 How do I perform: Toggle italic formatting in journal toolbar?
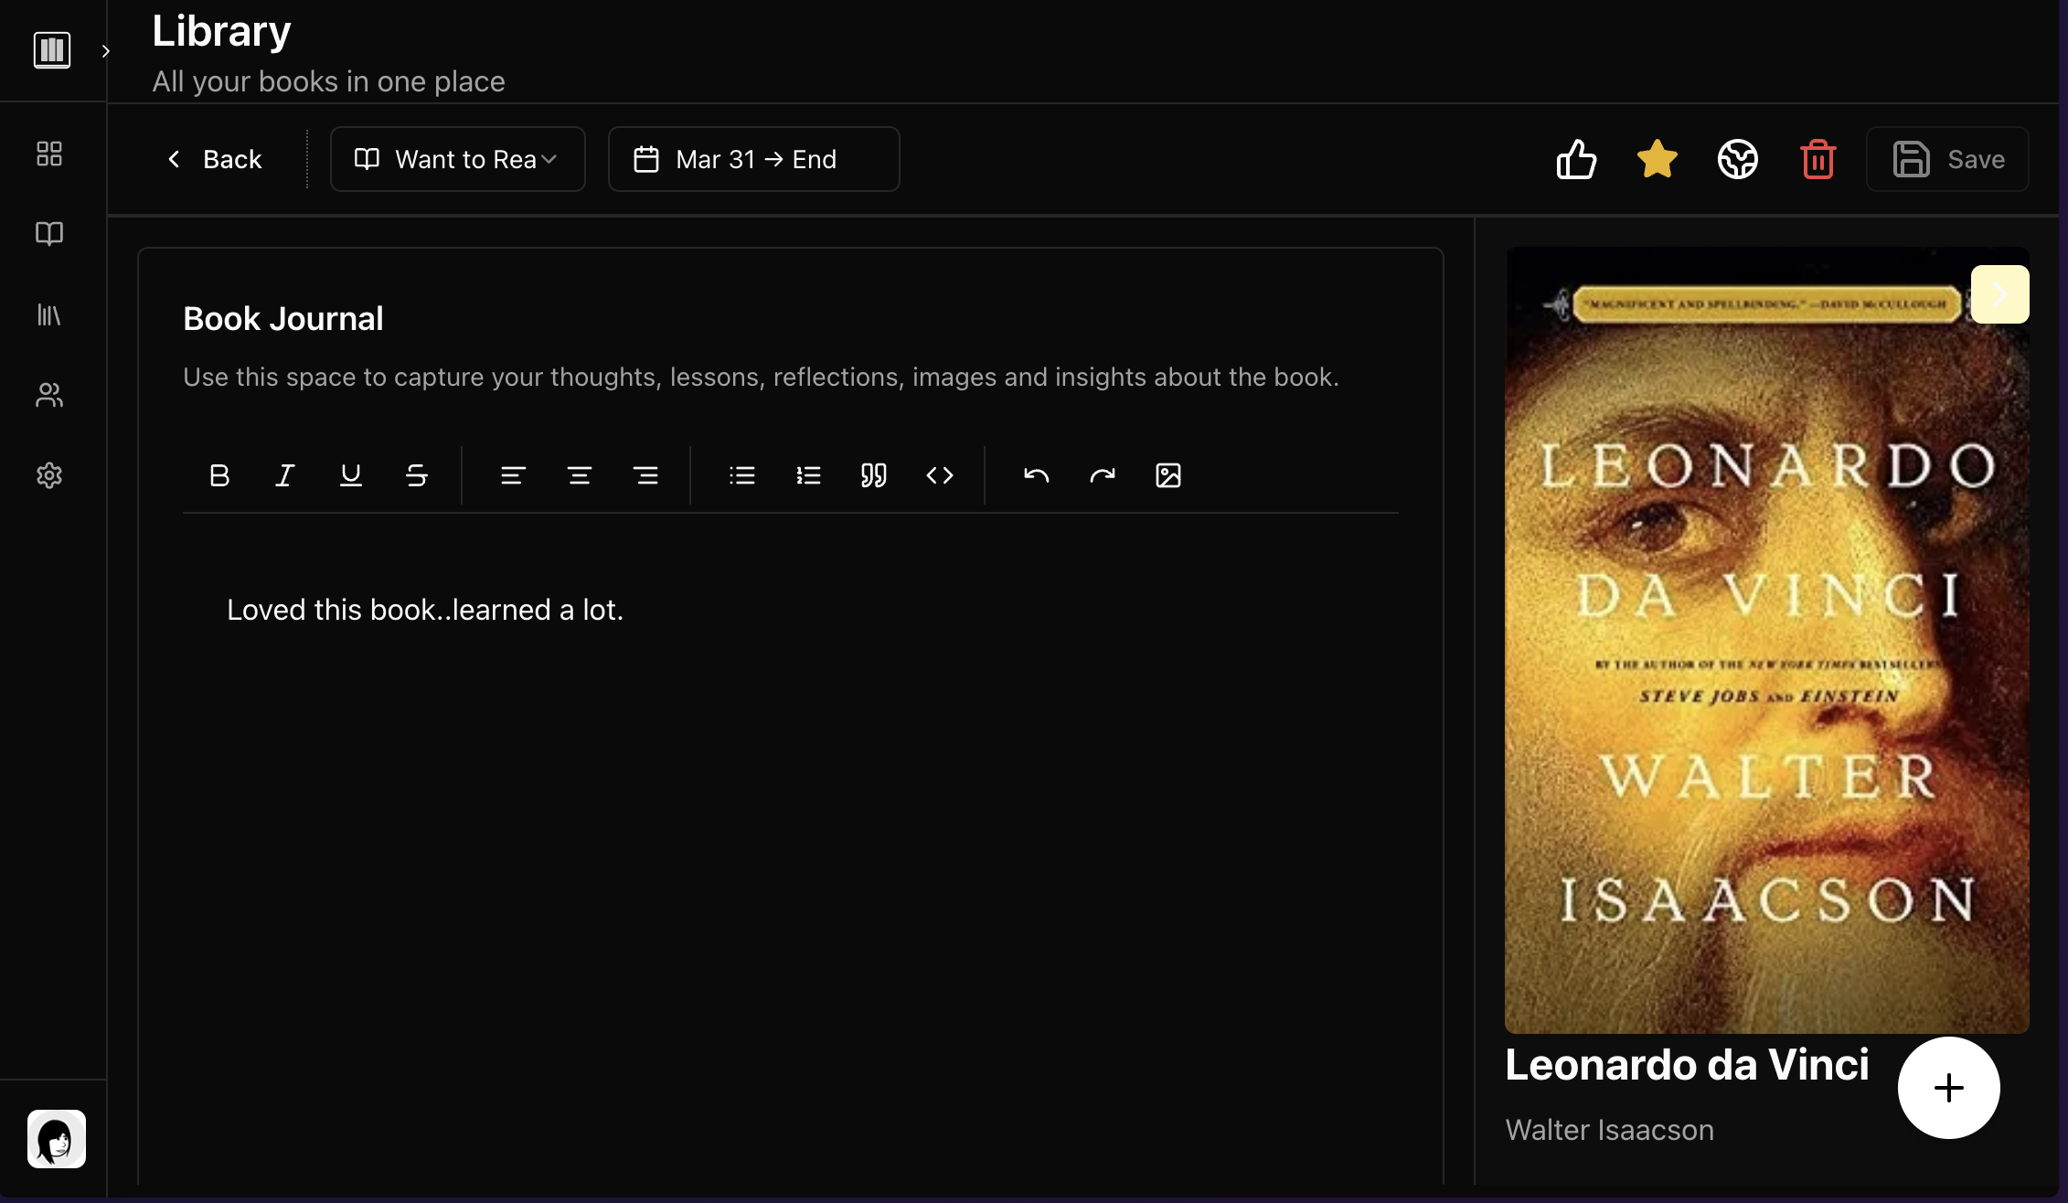[x=285, y=475]
